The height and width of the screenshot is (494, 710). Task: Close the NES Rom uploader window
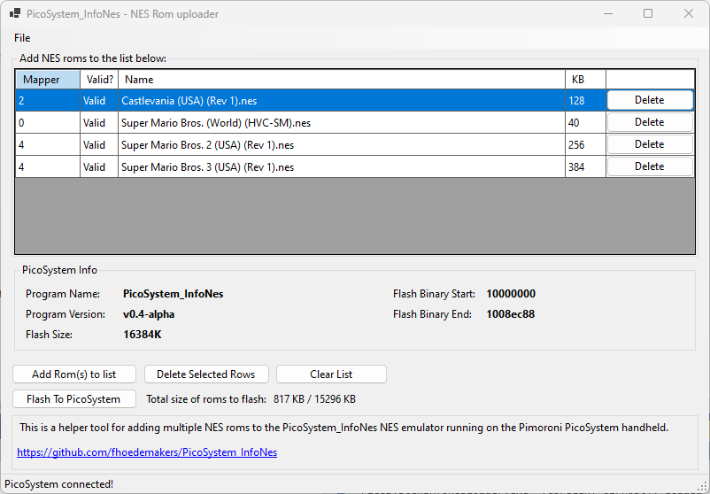[x=688, y=13]
